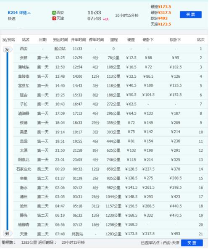Click the 起点站 cell in 西安 row
210x250 pixels.
coord(60,49)
